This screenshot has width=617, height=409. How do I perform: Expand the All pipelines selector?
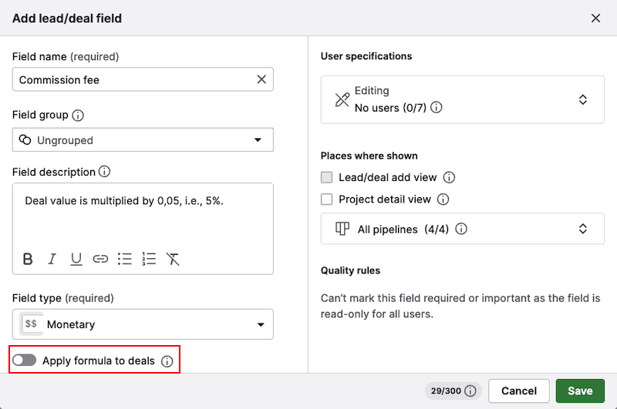462,229
